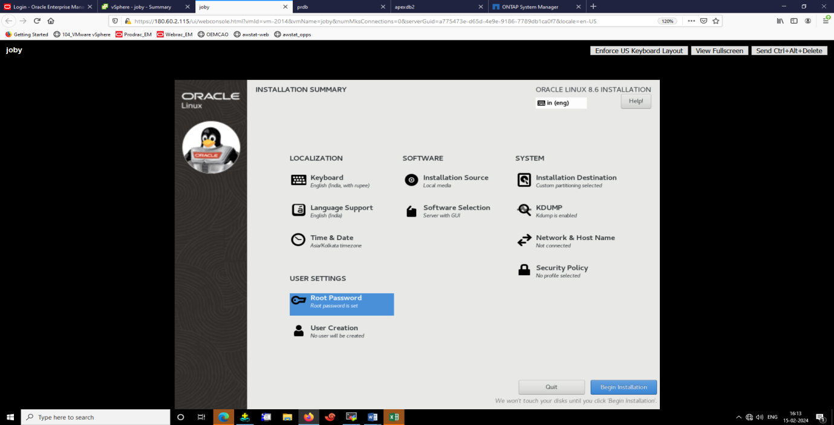Click the Root Password key icon
The image size is (834, 425).
click(299, 300)
